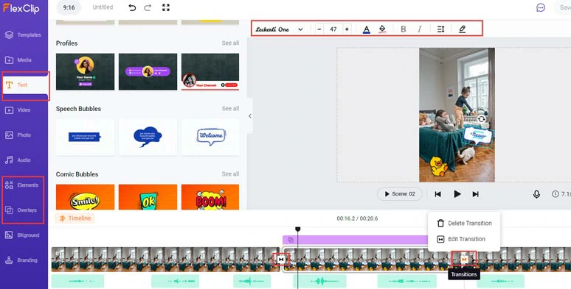
Task: Switch to Timeline view
Action: [75, 218]
